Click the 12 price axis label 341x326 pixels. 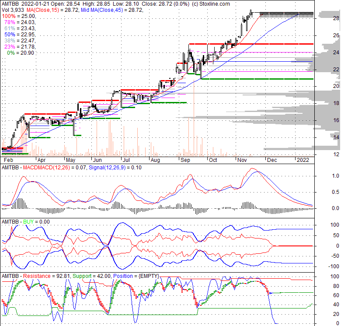[336, 154]
